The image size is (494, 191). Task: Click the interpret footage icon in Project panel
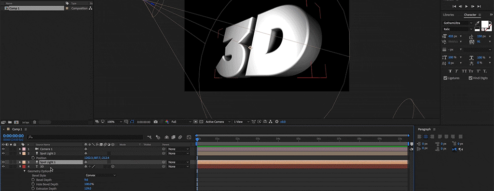[3, 122]
